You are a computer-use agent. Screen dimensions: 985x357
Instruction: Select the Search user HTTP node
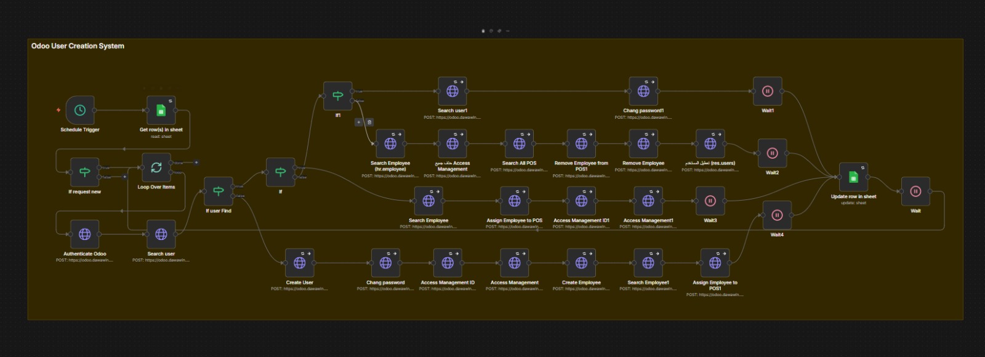tap(161, 235)
